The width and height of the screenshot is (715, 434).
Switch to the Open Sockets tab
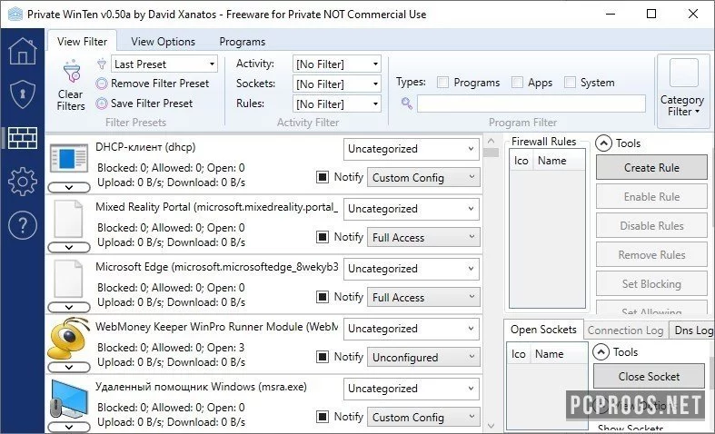tap(543, 330)
